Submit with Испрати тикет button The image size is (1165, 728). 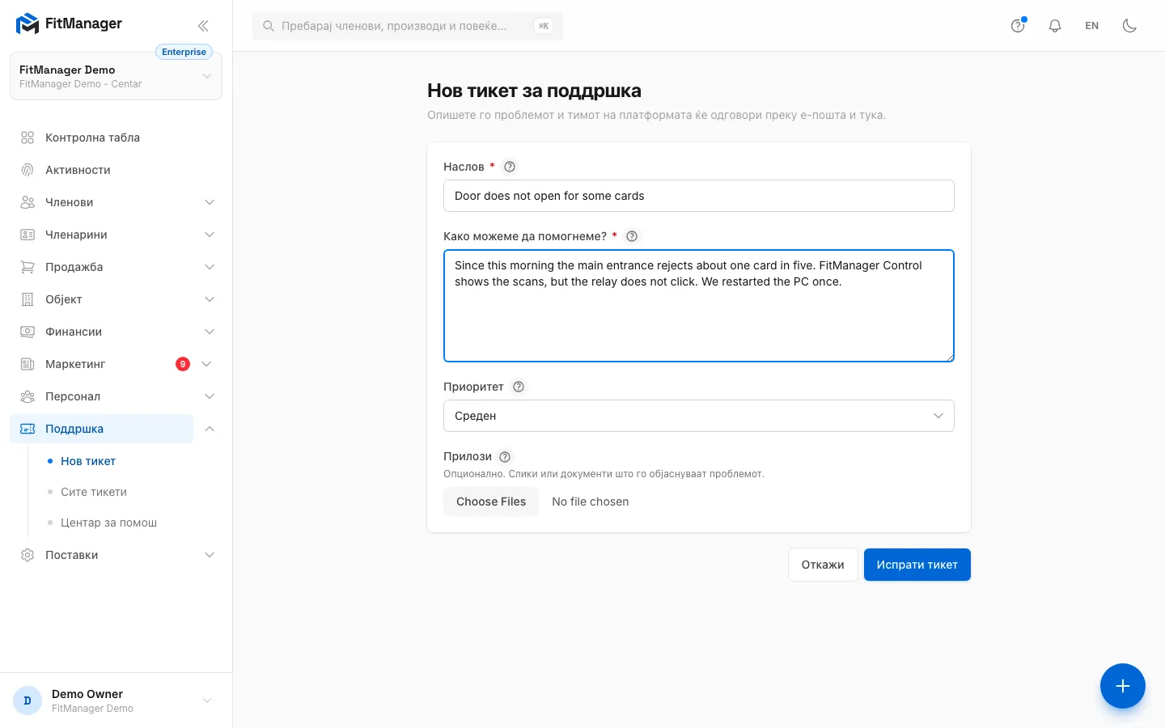click(x=917, y=565)
